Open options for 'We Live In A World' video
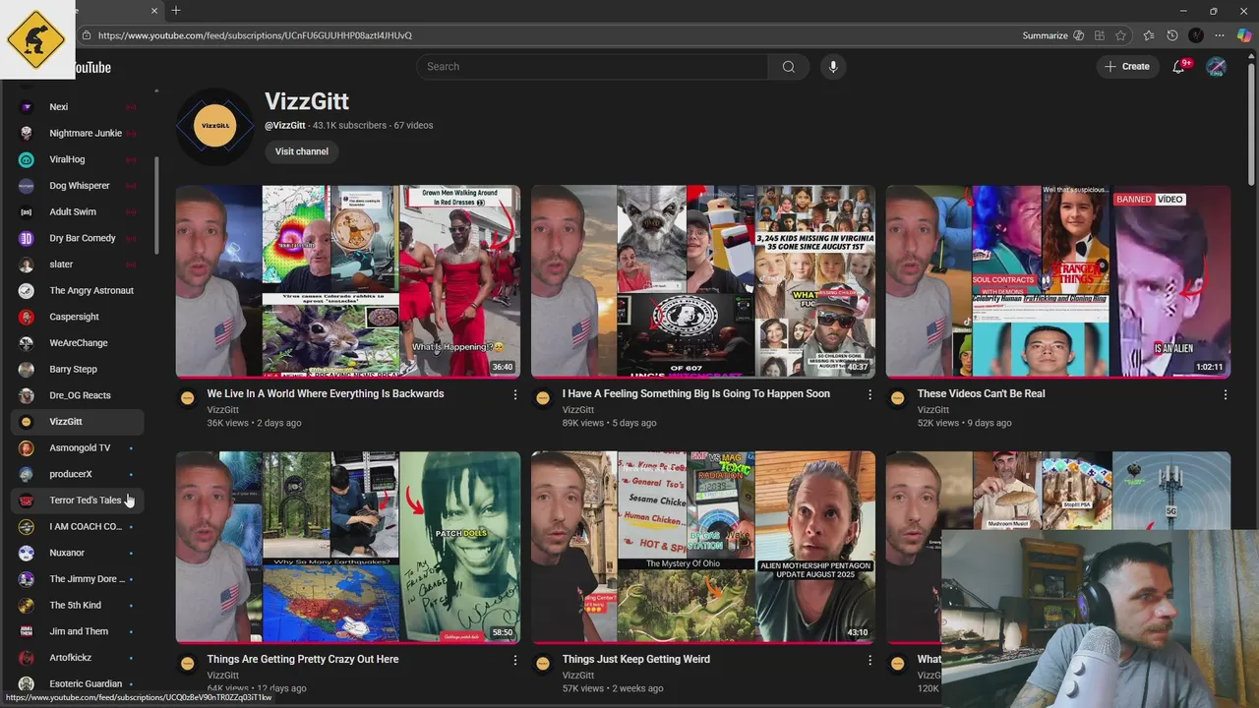1259x708 pixels. tap(514, 394)
